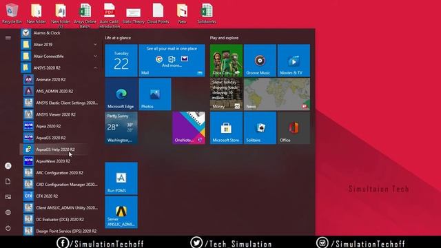The width and height of the screenshot is (441, 248).
Task: Open Client ANSLIC_ADMIN Utility 2020
Action: (x=61, y=208)
